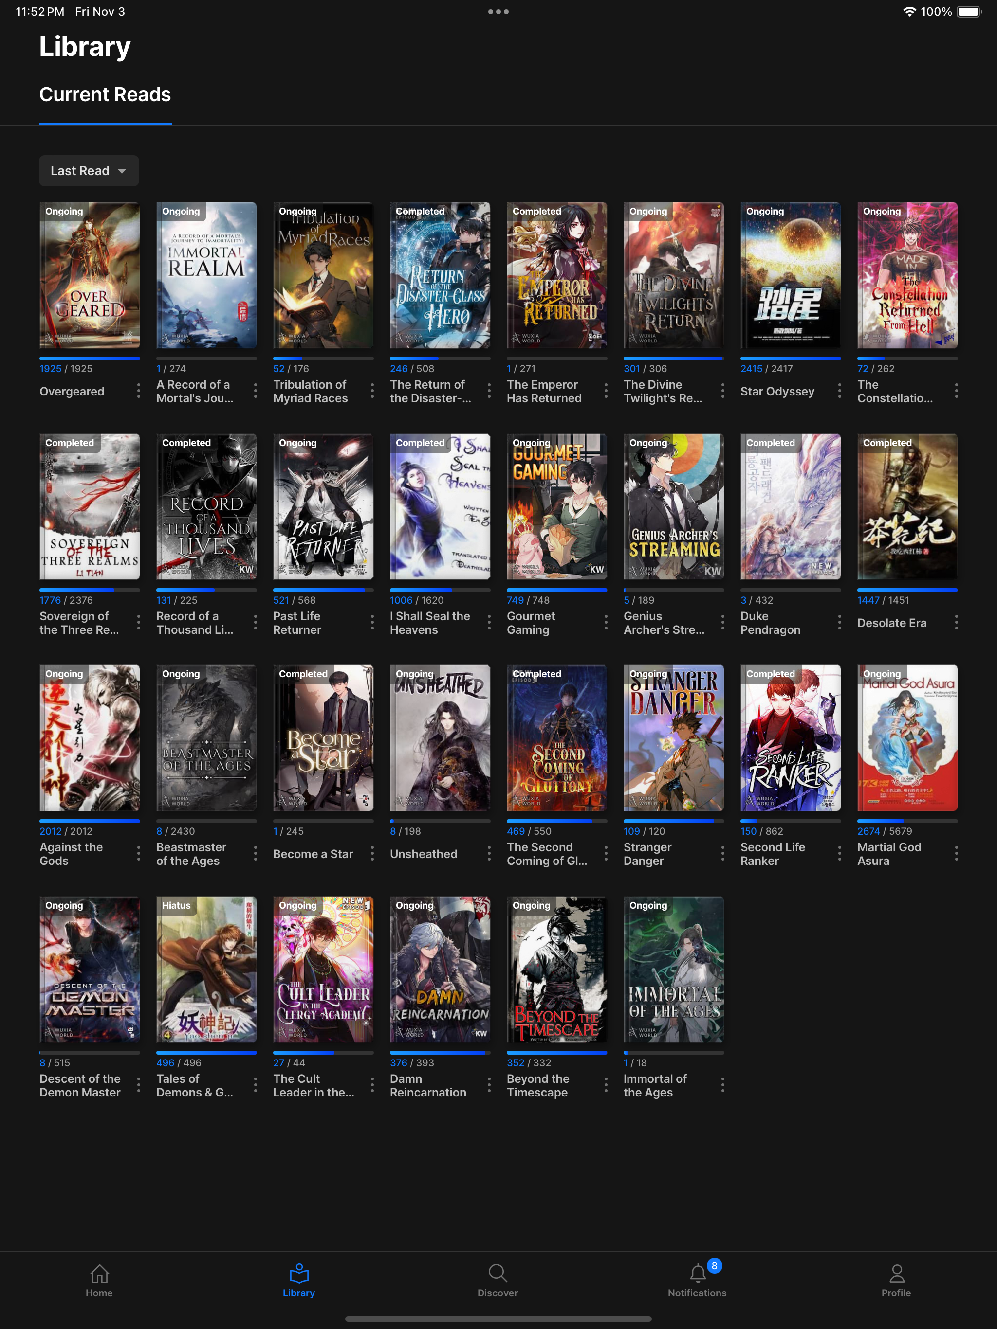This screenshot has width=997, height=1329.
Task: Open options menu for Damn Reincarnation
Action: [489, 1085]
